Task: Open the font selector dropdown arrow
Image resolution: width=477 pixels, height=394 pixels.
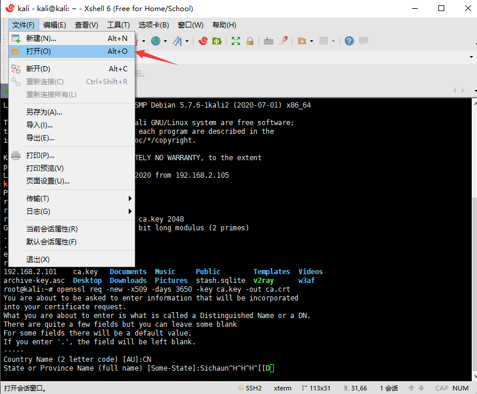Action: 187,42
